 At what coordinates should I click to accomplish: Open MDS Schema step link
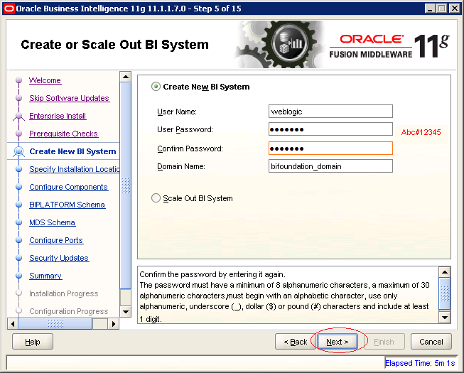pos(52,222)
